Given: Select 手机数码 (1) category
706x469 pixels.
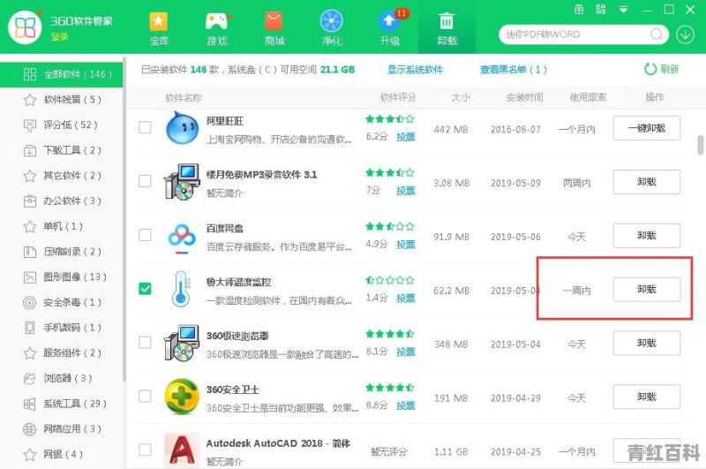Looking at the screenshot, I should coord(61,328).
